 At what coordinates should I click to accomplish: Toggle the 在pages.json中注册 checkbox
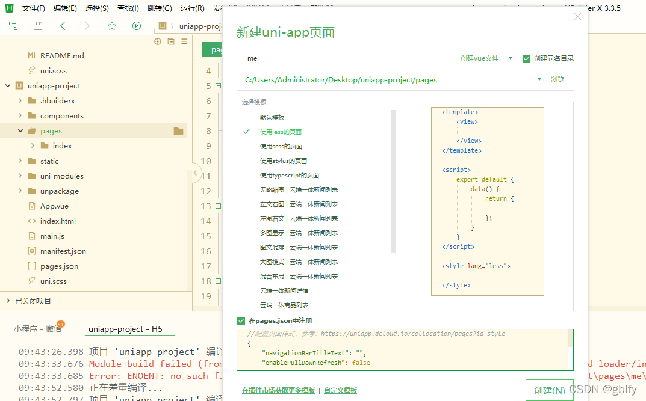coord(241,321)
